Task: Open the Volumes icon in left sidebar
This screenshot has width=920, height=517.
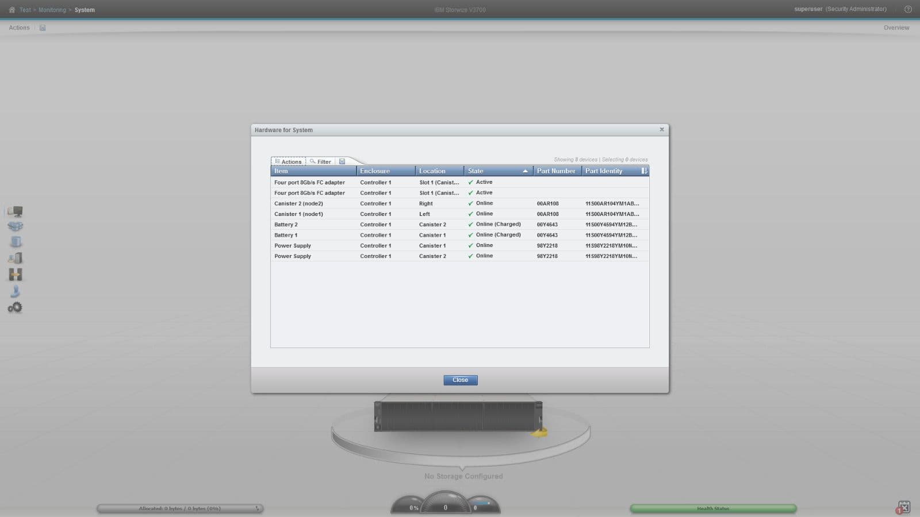Action: [x=15, y=242]
